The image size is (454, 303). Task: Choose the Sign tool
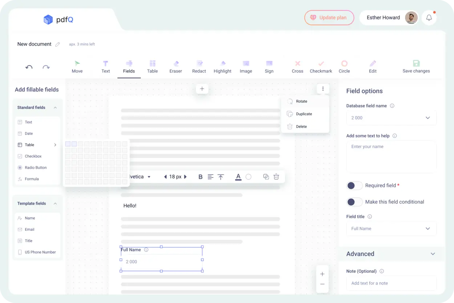click(x=269, y=66)
